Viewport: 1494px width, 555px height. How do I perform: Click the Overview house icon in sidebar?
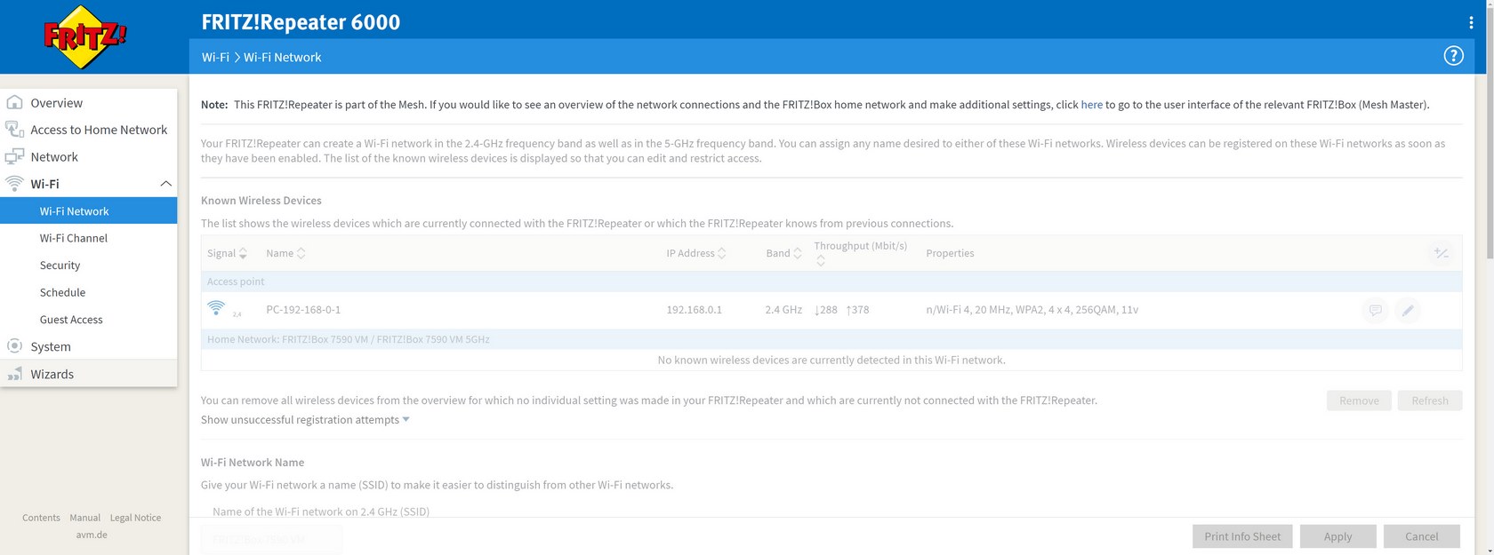14,102
